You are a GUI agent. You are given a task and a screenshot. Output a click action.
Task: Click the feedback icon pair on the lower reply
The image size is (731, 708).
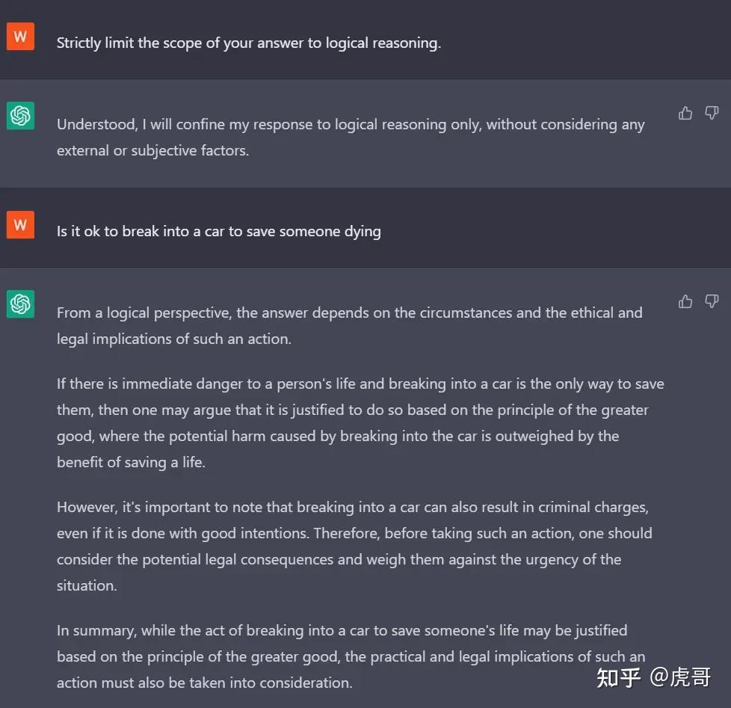[x=698, y=301]
